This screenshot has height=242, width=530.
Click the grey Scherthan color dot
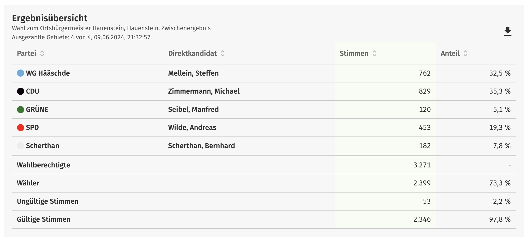click(x=21, y=146)
